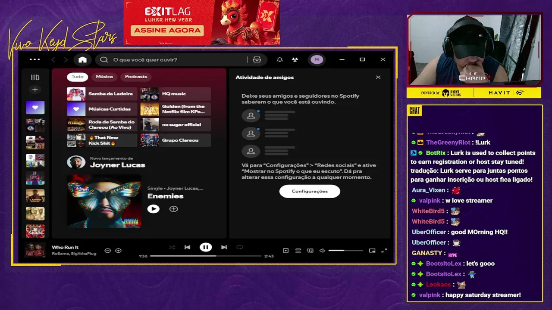Click the ExitLag 'Assine Agora' banner button
Screen dimensions: 552x310
167,30
